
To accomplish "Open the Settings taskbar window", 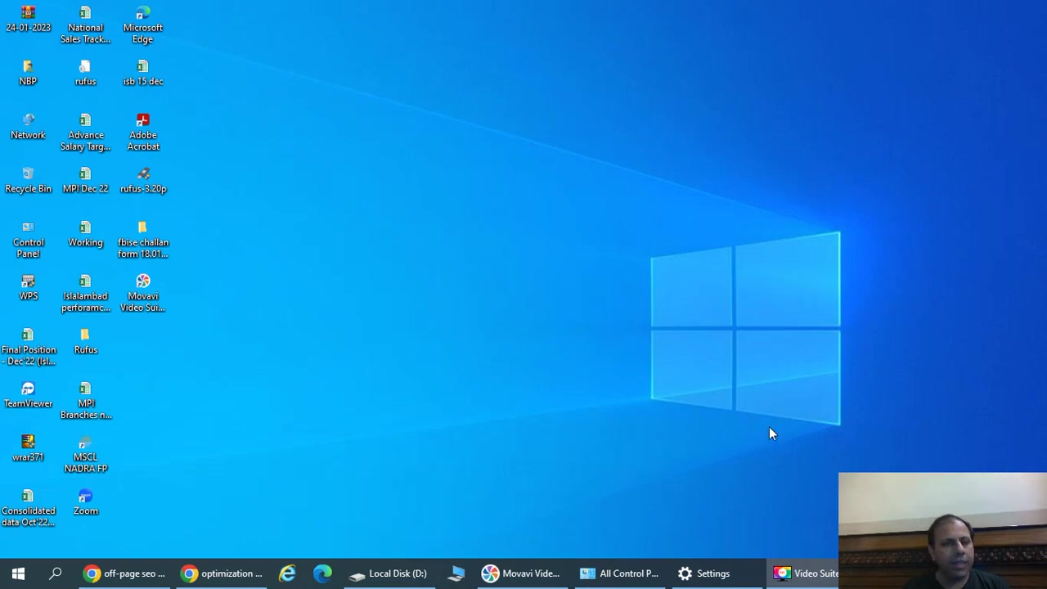I will (x=703, y=573).
